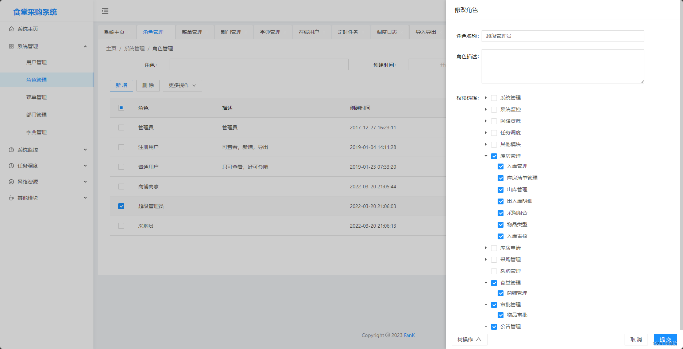The width and height of the screenshot is (683, 349).
Task: Expand the 网络资源 permission tree node
Action: click(x=486, y=121)
